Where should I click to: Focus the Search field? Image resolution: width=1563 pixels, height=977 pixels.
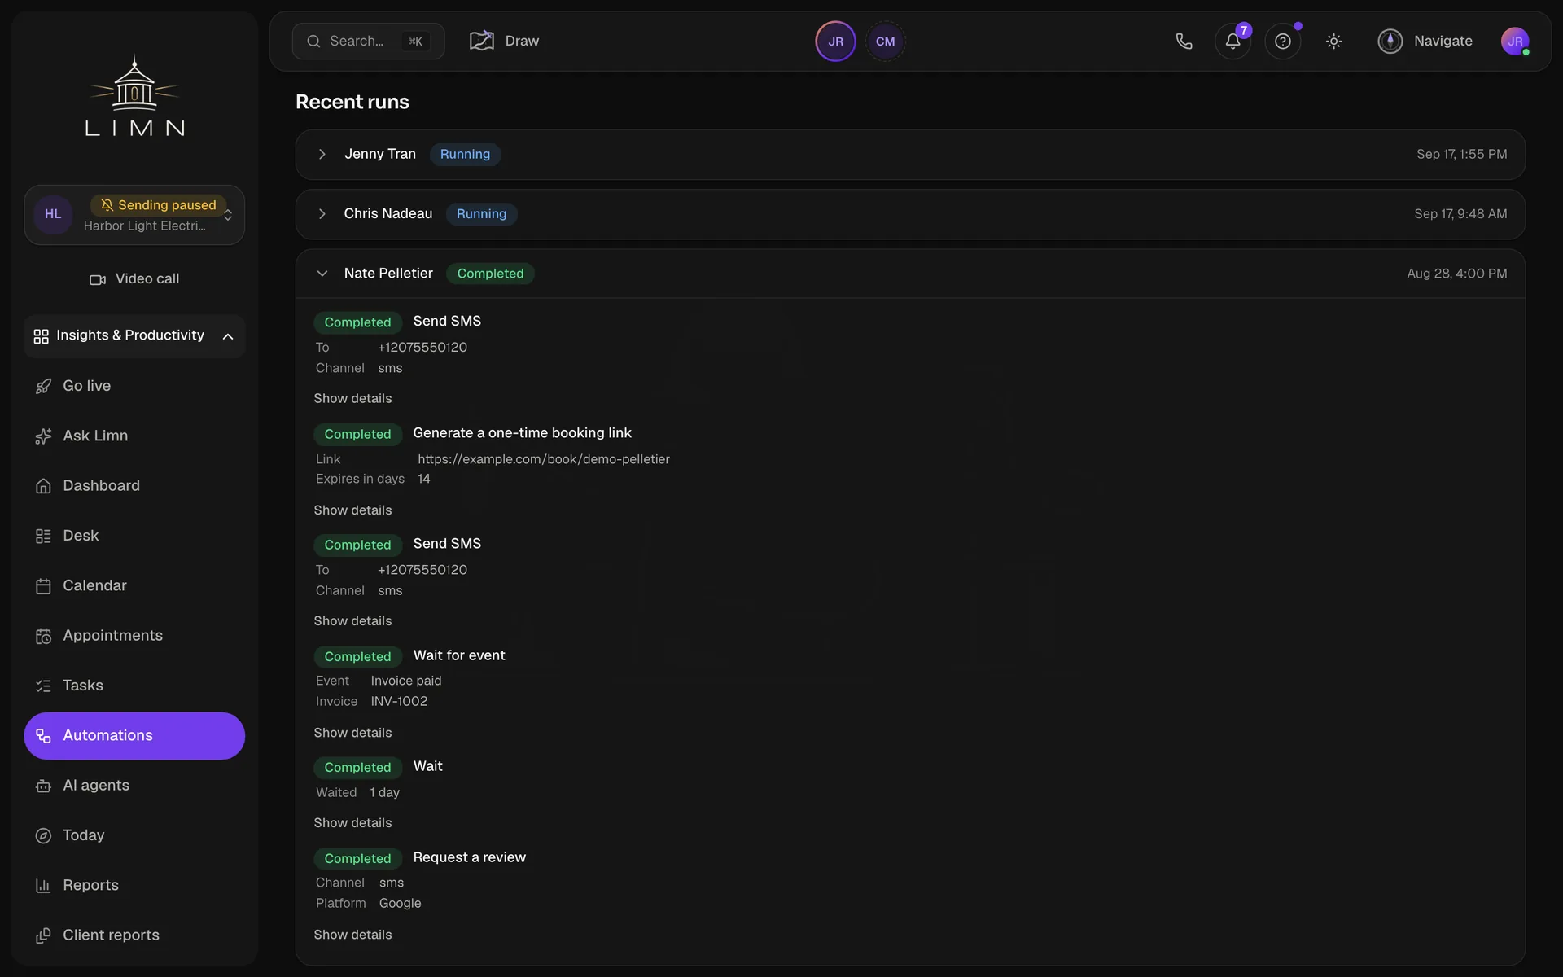[368, 41]
